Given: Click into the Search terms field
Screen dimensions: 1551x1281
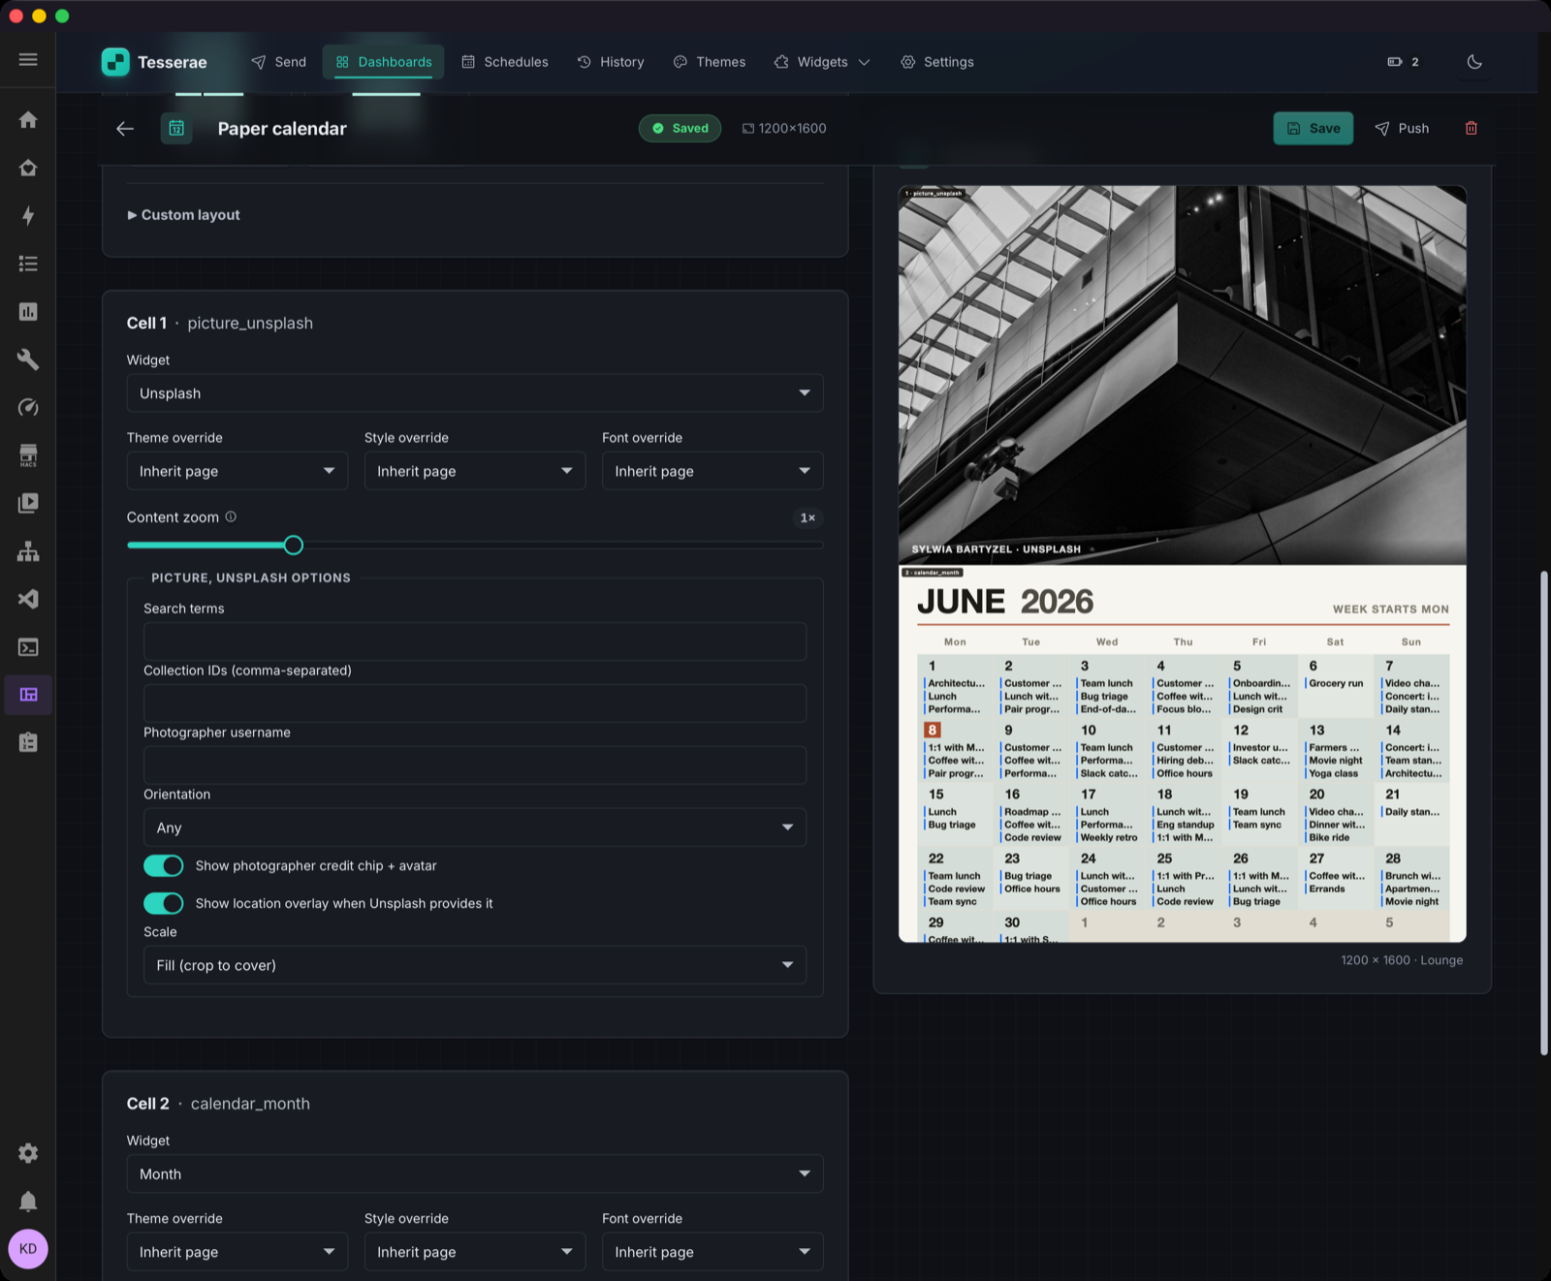Looking at the screenshot, I should (475, 641).
